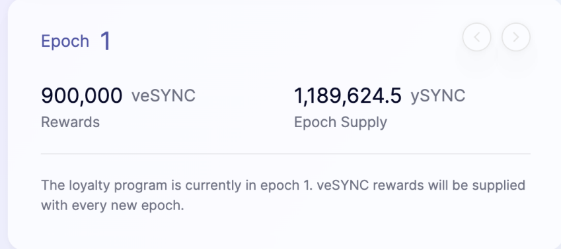Image resolution: width=561 pixels, height=249 pixels.
Task: Advance to the next epoch with right chevron
Action: click(x=515, y=37)
